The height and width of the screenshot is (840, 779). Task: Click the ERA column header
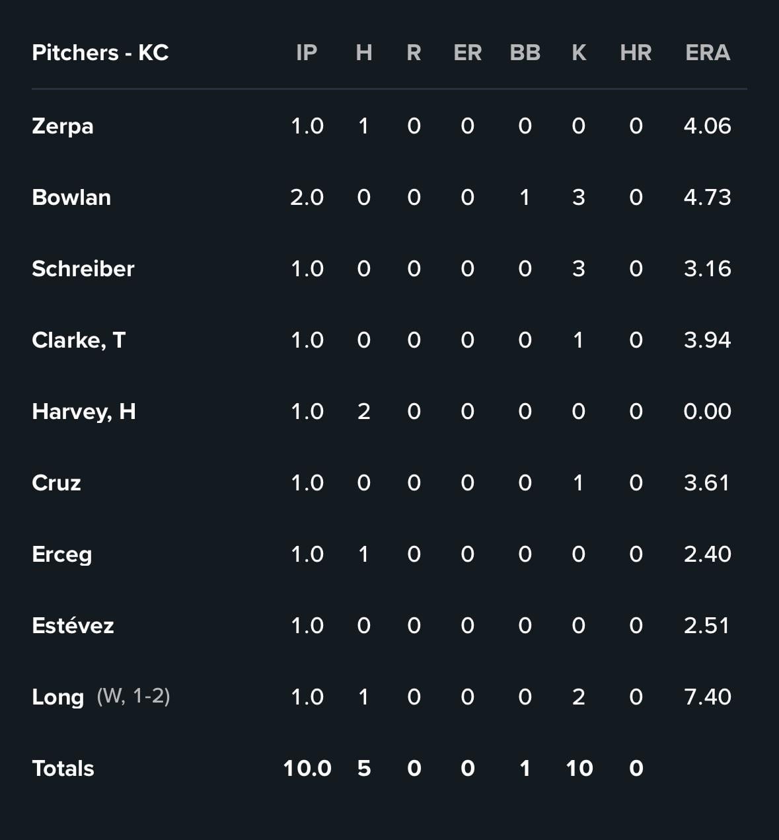(x=708, y=53)
